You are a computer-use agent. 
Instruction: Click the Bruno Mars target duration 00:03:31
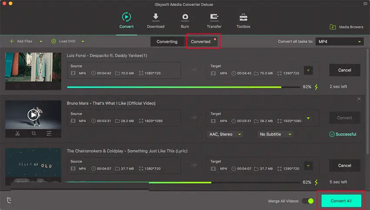point(244,121)
